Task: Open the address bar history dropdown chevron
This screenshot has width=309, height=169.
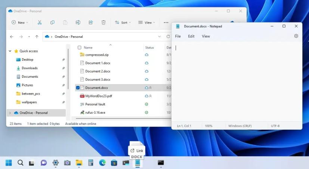Action: tap(160, 37)
